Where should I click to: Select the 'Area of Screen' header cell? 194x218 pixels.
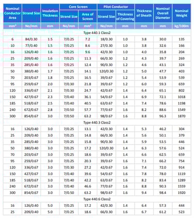(87, 17)
